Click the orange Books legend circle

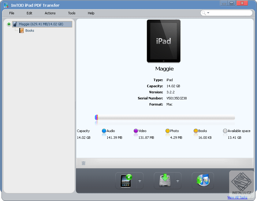[196, 131]
